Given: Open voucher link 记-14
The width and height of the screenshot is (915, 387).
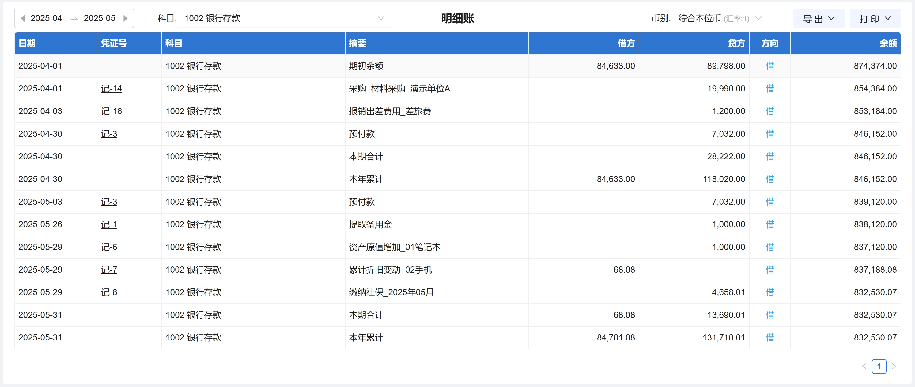Looking at the screenshot, I should point(111,89).
